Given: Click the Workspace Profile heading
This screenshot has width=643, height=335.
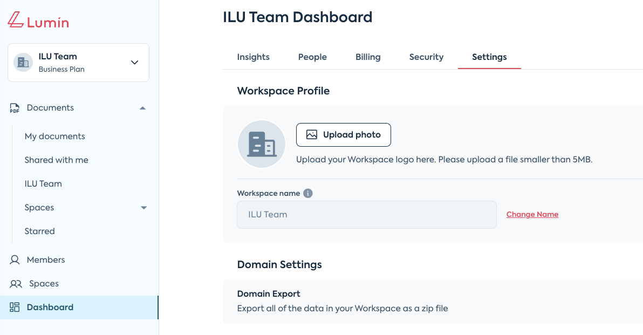Looking at the screenshot, I should (x=283, y=91).
